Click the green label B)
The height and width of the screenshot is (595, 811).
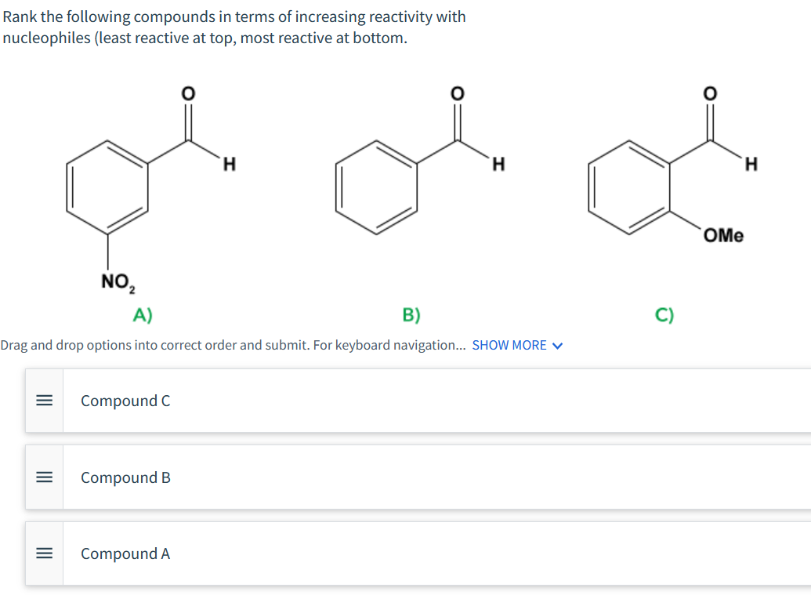click(x=411, y=314)
